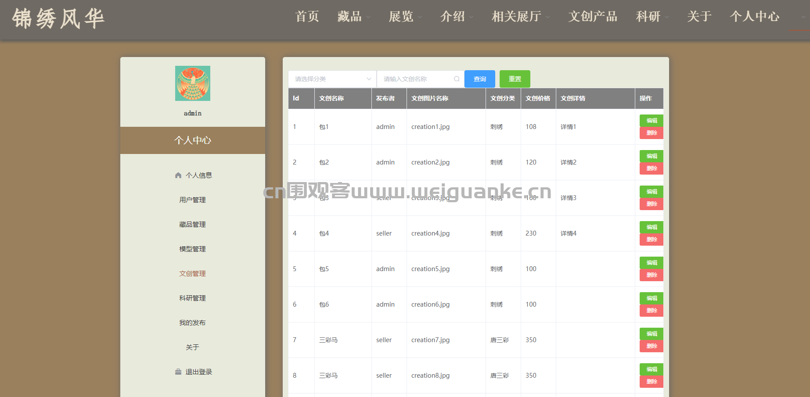
Task: Click the 请输入文创名称 input field
Action: coord(417,79)
